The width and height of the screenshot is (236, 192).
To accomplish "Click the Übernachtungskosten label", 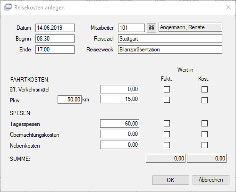I will tap(34, 135).
